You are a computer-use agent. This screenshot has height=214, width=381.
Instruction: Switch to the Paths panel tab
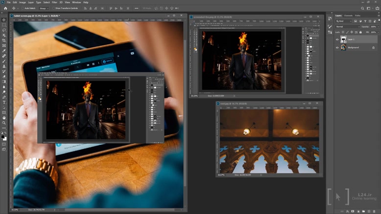(358, 16)
